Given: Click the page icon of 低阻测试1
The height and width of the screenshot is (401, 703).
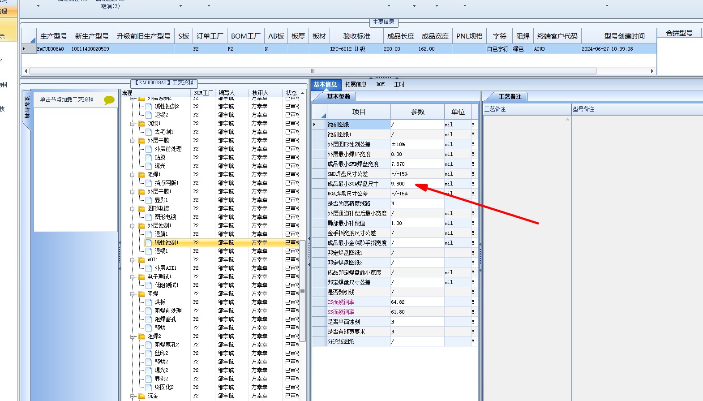Looking at the screenshot, I should (x=149, y=285).
